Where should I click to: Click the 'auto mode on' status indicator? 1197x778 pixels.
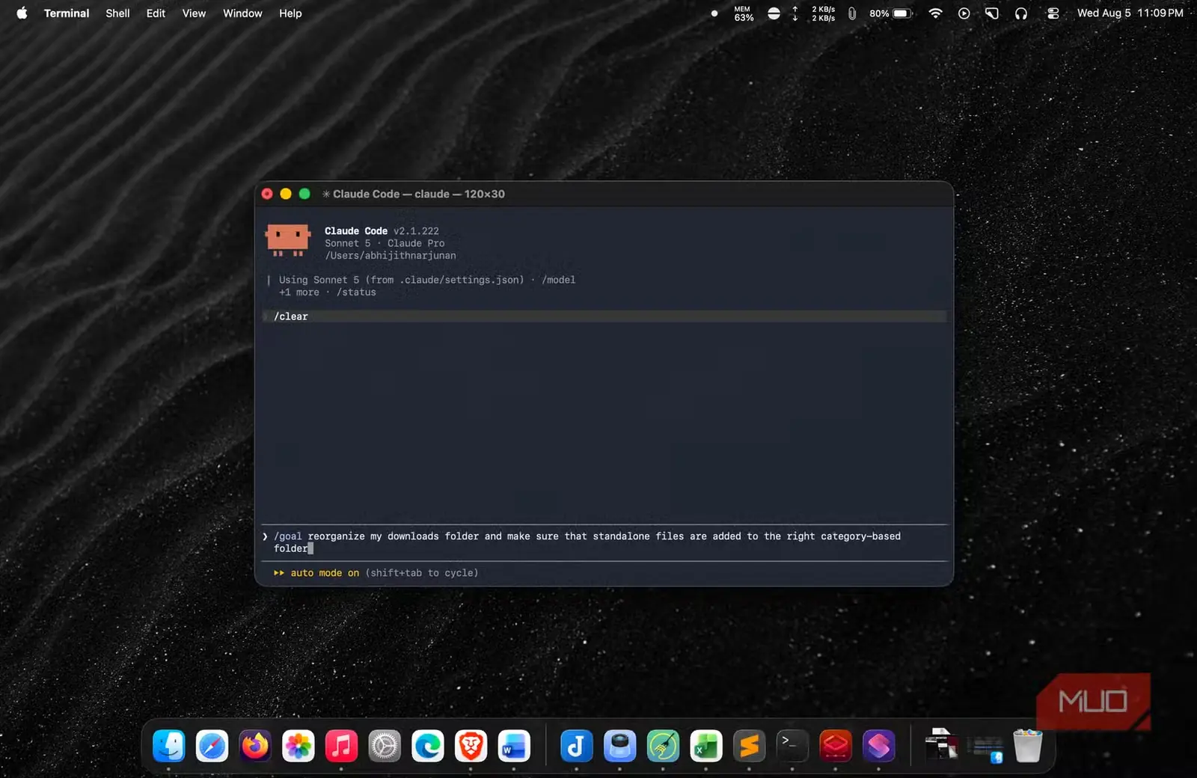tap(325, 573)
